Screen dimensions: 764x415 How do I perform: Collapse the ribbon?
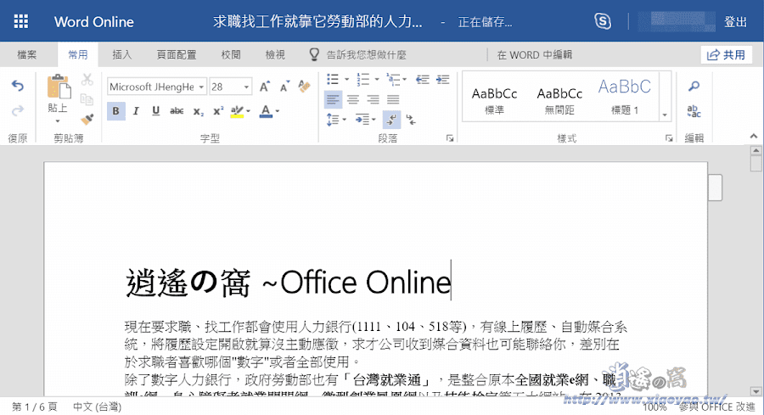point(753,137)
